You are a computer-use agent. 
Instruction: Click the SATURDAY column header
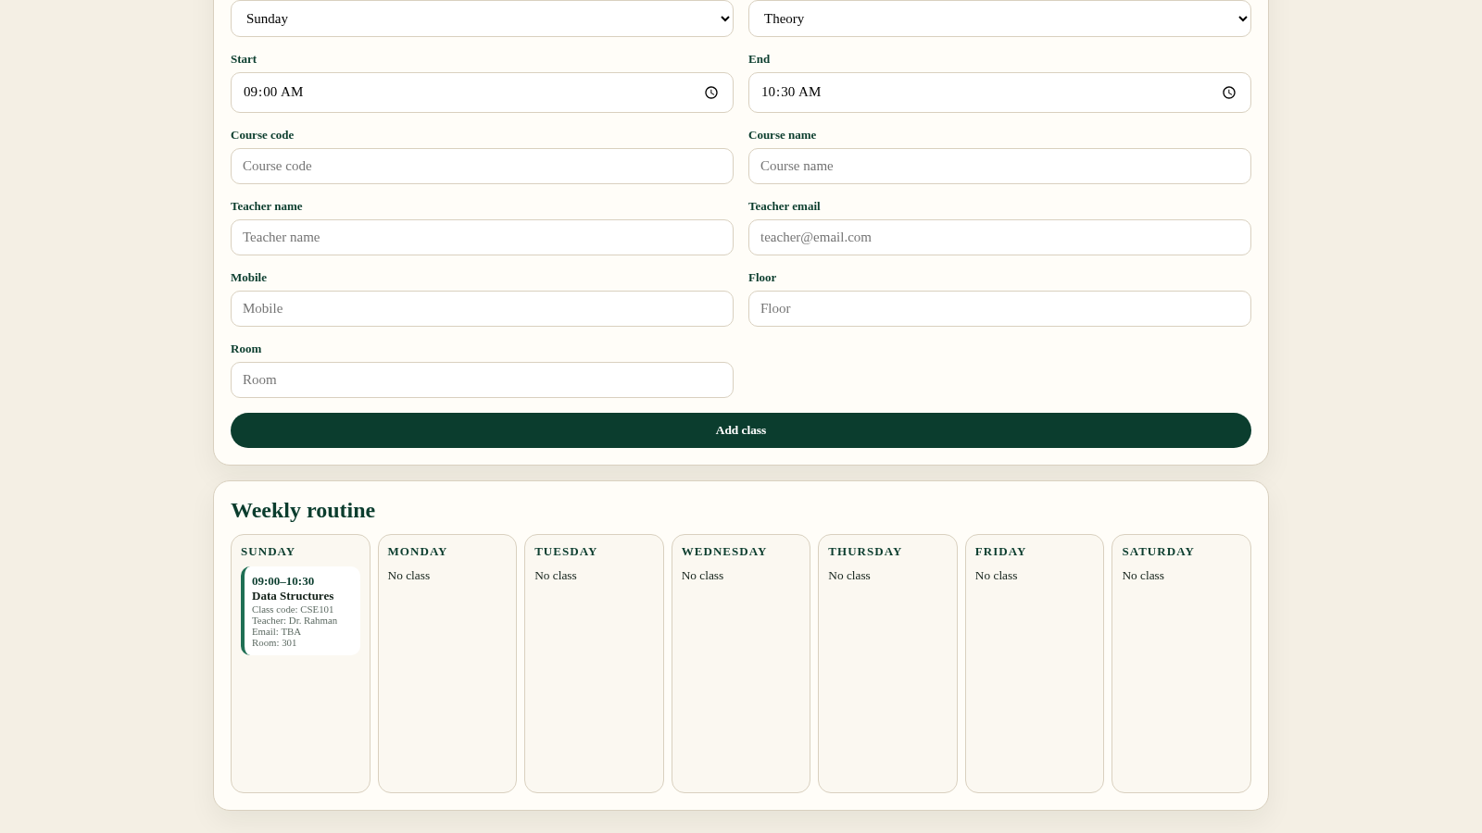click(1158, 552)
